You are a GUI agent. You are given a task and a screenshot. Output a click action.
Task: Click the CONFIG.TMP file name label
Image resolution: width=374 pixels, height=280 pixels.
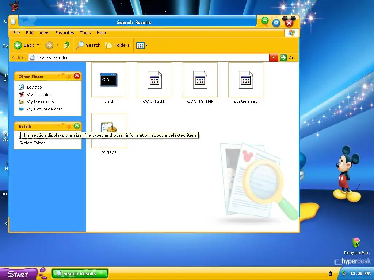pyautogui.click(x=201, y=101)
